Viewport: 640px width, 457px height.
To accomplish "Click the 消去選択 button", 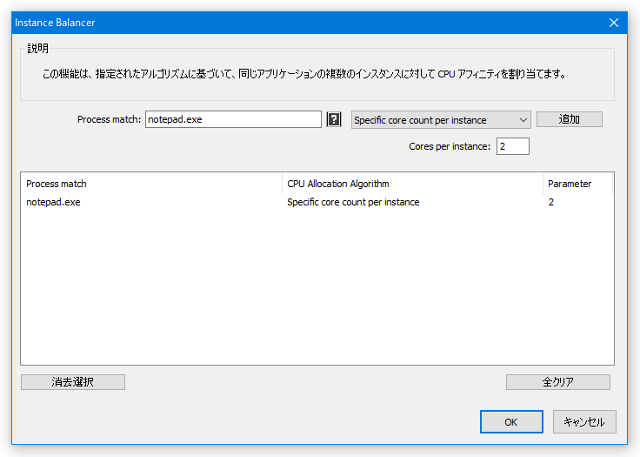I will click(73, 382).
